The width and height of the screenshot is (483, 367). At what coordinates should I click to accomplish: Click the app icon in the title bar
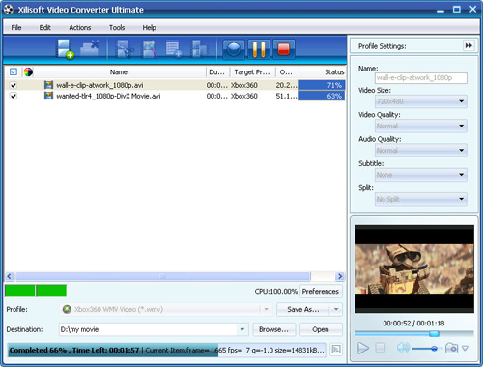(x=9, y=10)
